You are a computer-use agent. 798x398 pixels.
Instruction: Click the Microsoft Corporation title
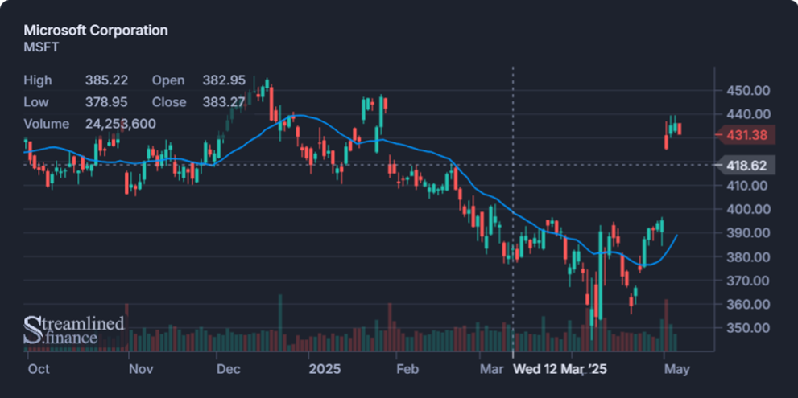[x=96, y=30]
